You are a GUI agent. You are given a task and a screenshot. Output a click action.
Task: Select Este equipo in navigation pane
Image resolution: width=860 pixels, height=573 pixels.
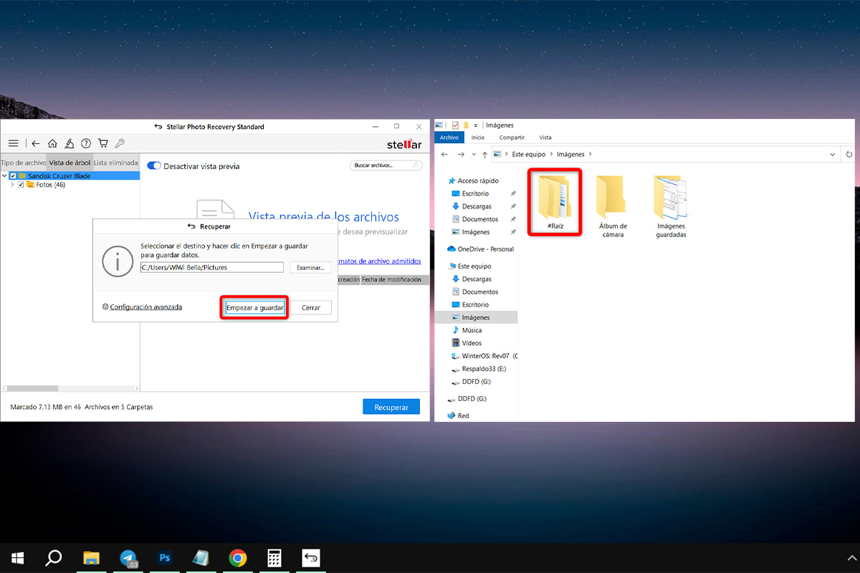point(469,266)
